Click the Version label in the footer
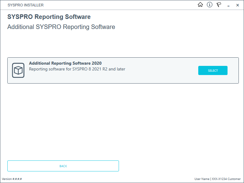Screen dimensions: 244x183 (x=7, y=179)
